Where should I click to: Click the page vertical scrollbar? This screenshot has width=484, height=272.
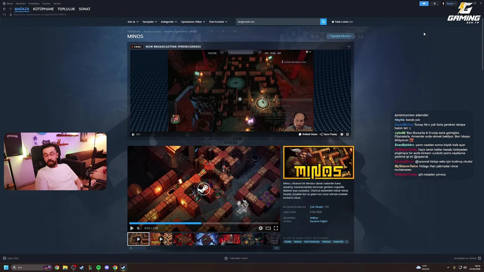(482, 43)
